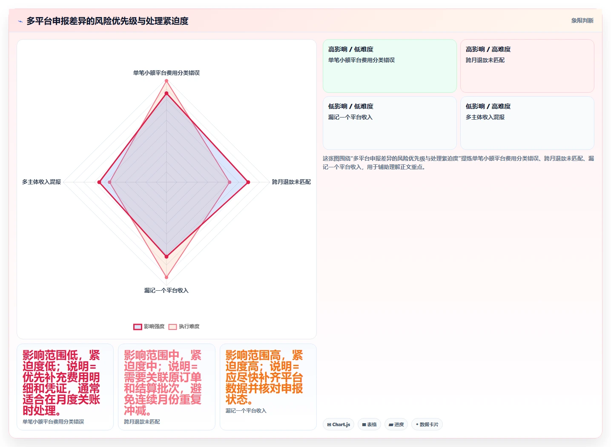The image size is (611, 447).
Task: Click the 影响强度 point on 多主体收入混报 axis
Action: coord(99,182)
